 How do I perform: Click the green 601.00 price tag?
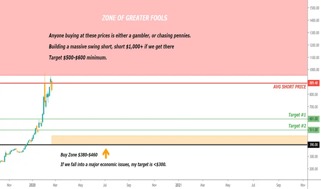[x=313, y=119]
